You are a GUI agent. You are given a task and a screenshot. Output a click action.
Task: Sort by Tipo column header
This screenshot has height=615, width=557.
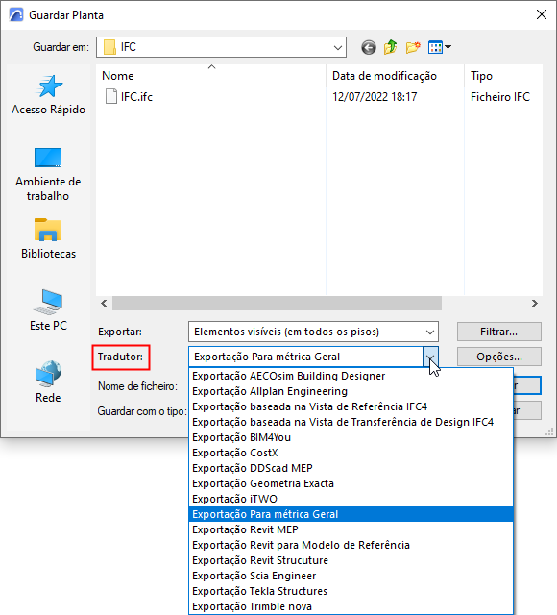pos(503,76)
